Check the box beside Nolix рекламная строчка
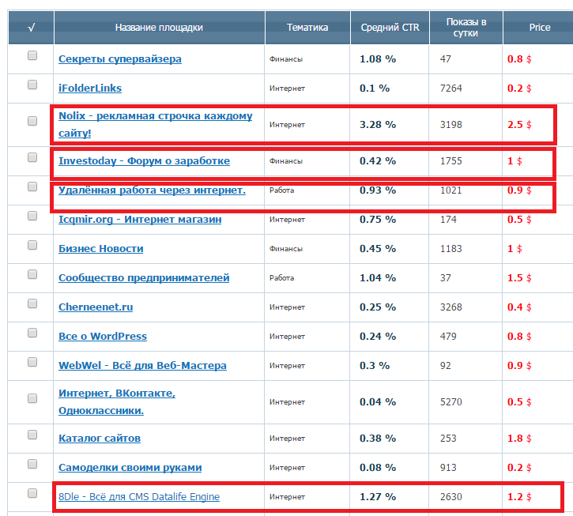Screen dimensions: 573x516 32,121
